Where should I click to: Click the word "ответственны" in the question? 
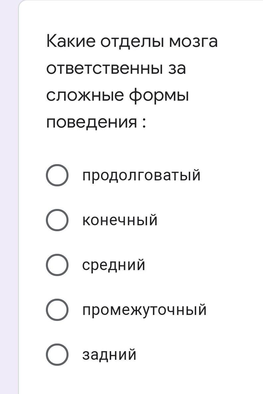[x=103, y=69]
